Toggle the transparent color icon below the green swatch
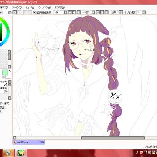The image size is (157, 157). tap(3, 77)
